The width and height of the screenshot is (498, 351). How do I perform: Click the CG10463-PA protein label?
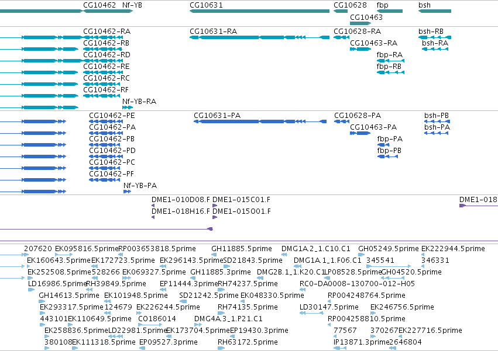pos(373,127)
